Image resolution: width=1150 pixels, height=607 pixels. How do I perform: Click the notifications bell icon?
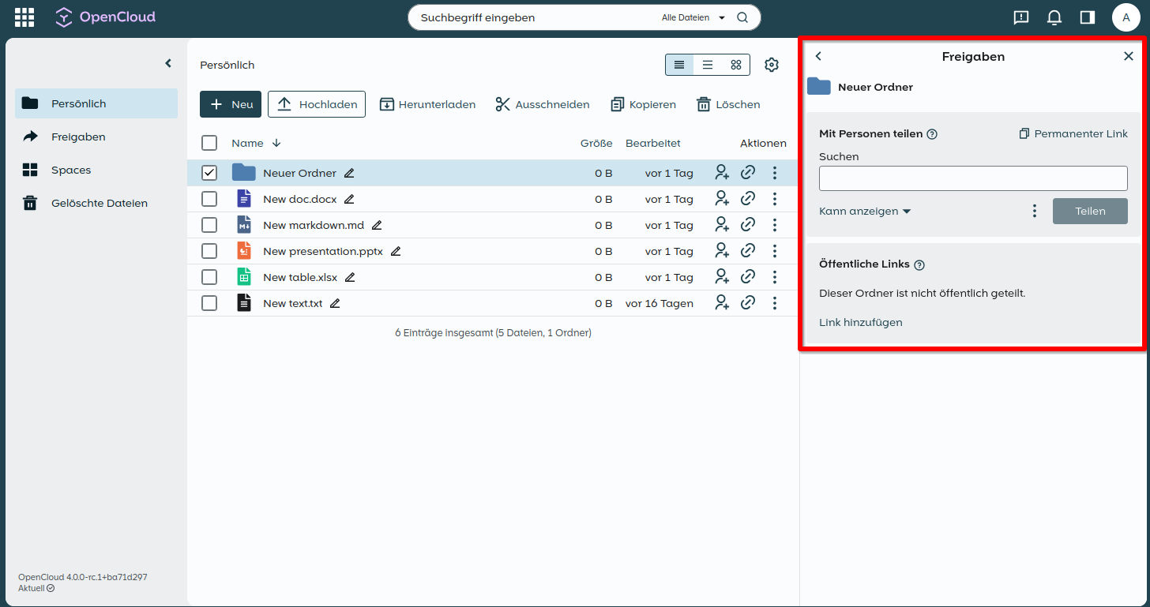pos(1054,17)
